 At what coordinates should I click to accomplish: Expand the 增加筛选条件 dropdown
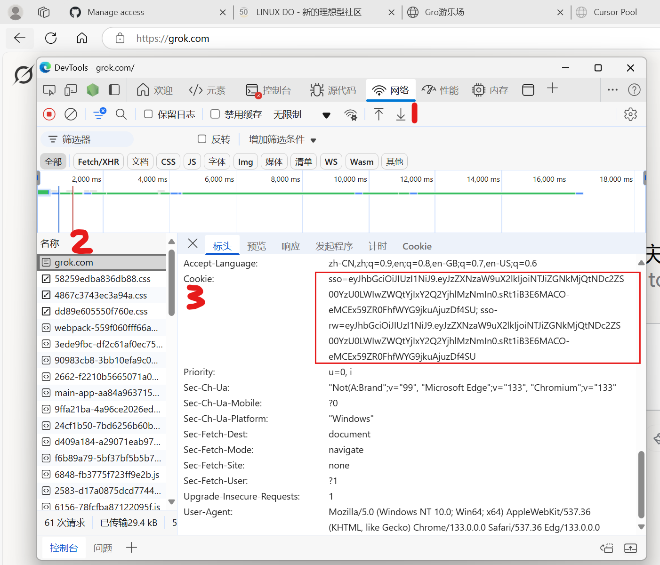(282, 139)
